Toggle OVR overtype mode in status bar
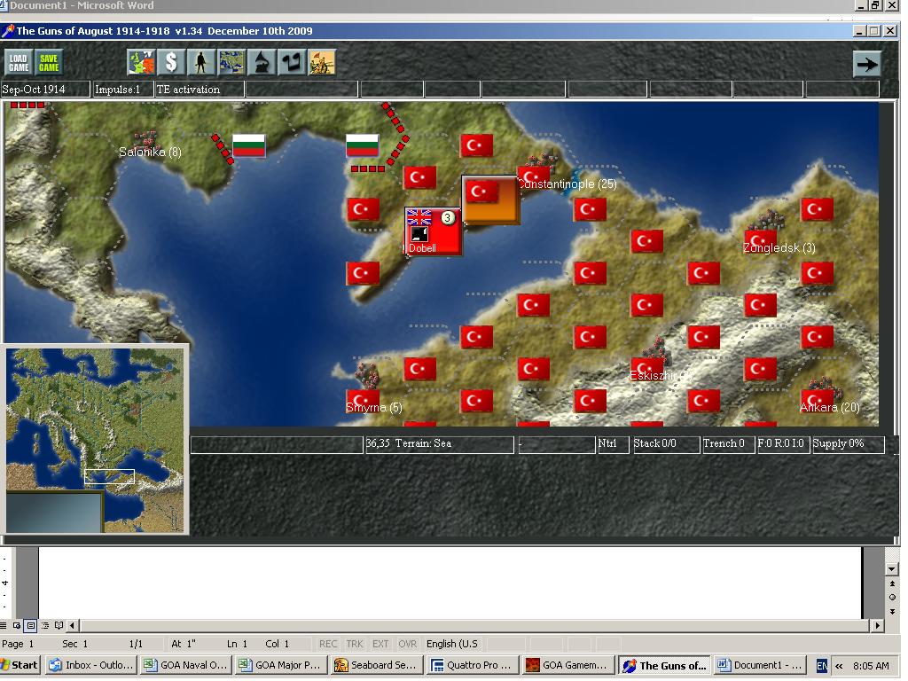 [407, 644]
